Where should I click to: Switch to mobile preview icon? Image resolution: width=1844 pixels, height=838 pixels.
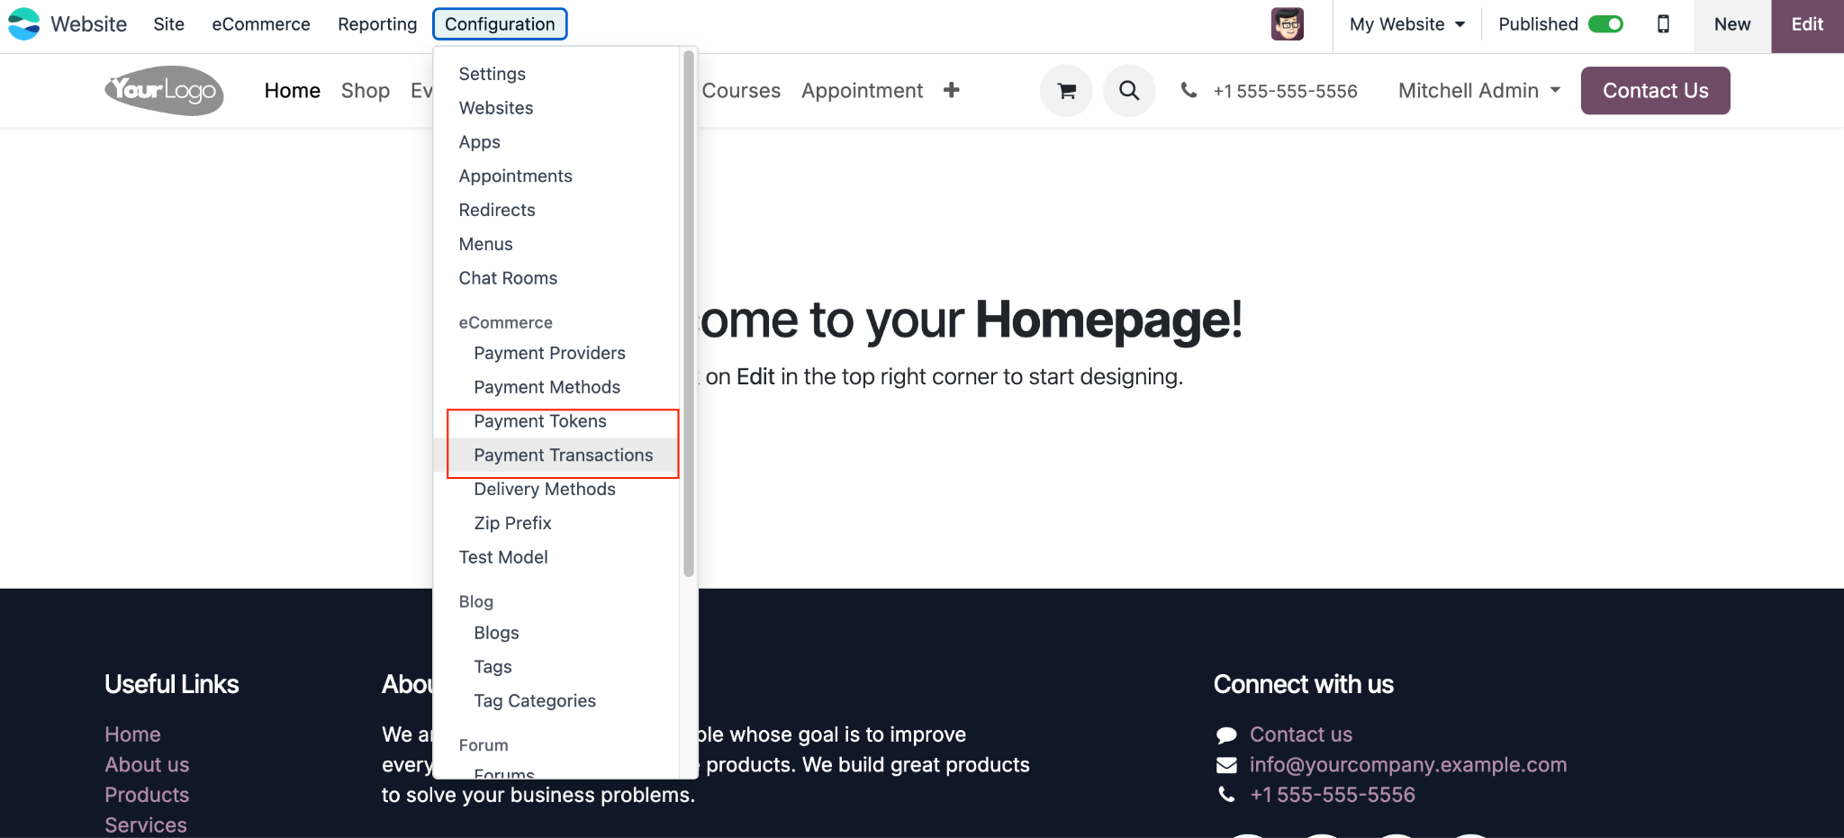click(1663, 24)
